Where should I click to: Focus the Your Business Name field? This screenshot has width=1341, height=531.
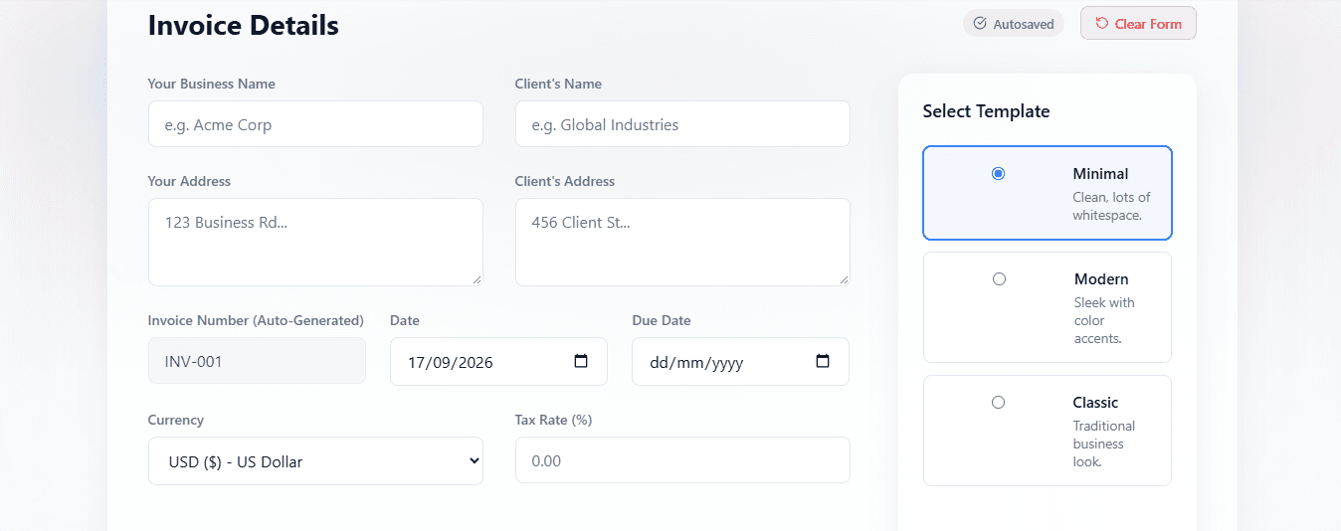(315, 124)
